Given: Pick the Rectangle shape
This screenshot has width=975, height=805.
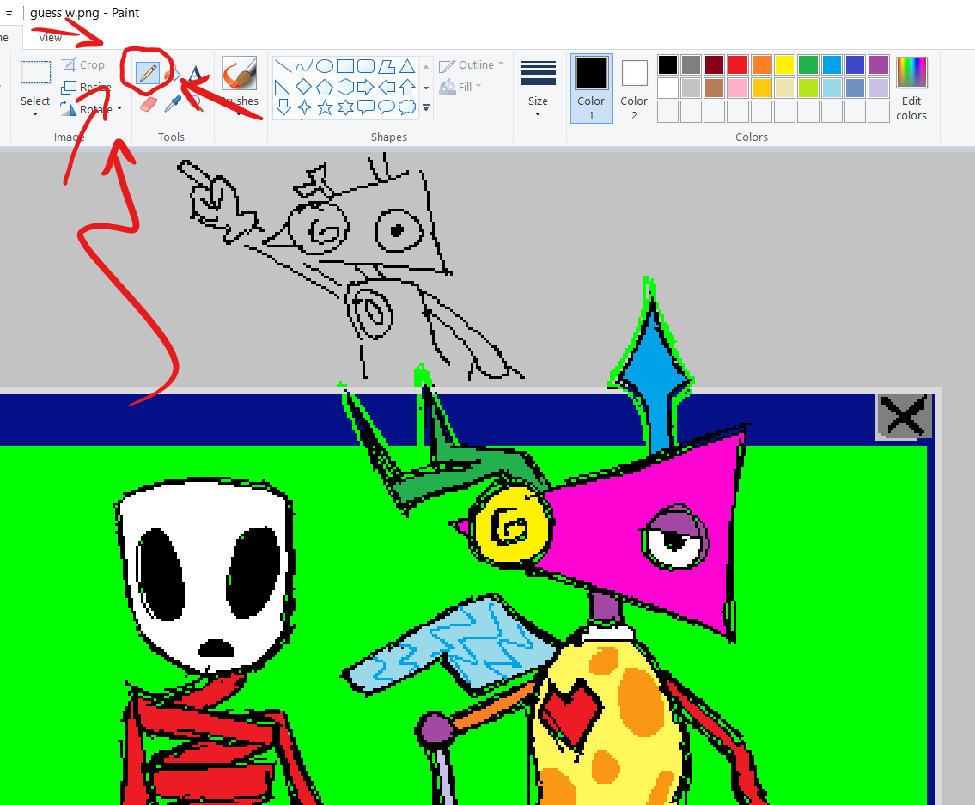Looking at the screenshot, I should coord(345,66).
